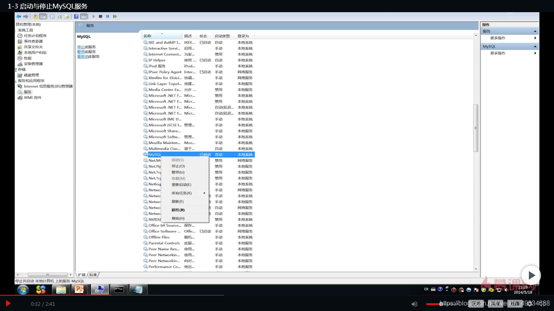554x311 pixels.
Task: Open the blue Help toolbar icon
Action: tap(76, 17)
